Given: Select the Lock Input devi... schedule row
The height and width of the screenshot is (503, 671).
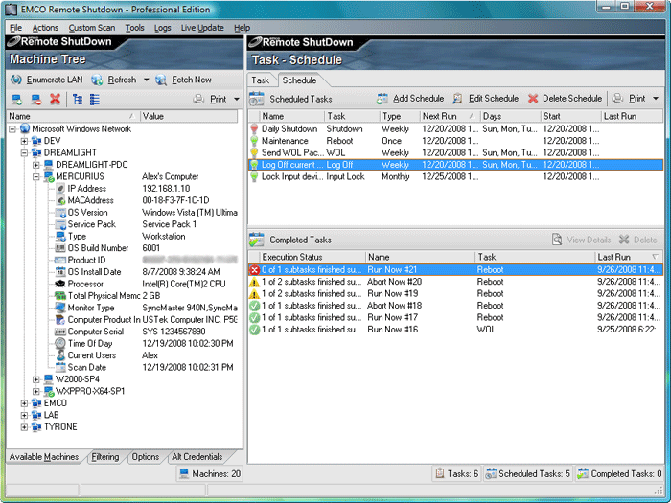Looking at the screenshot, I should click(x=455, y=177).
